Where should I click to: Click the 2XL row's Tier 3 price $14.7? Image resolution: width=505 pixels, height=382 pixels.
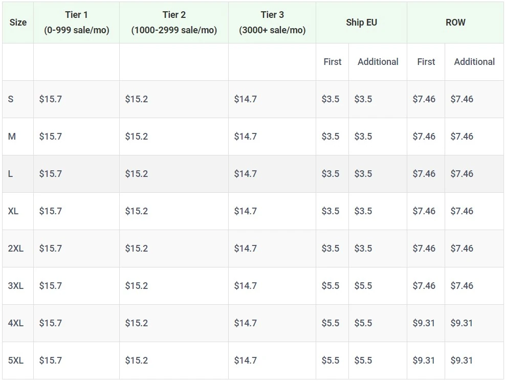(246, 249)
